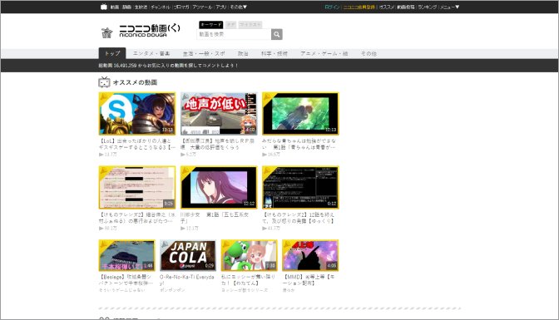Open the JAPAN COLA Pepsi video thumbnail
Screen dimensions: 559x320
coord(188,255)
